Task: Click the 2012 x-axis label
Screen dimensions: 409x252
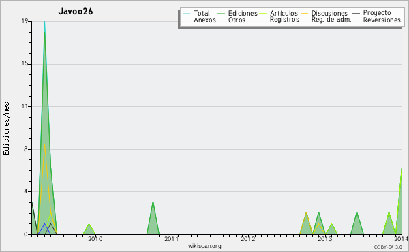Action: coord(248,238)
